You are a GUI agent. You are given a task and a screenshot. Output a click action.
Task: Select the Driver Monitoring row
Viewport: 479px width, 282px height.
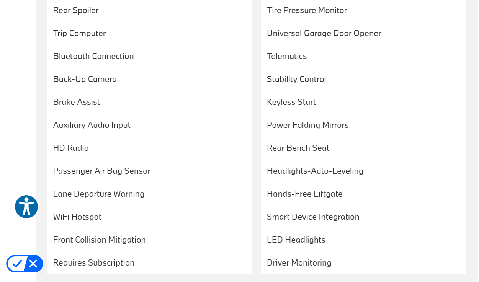299,263
